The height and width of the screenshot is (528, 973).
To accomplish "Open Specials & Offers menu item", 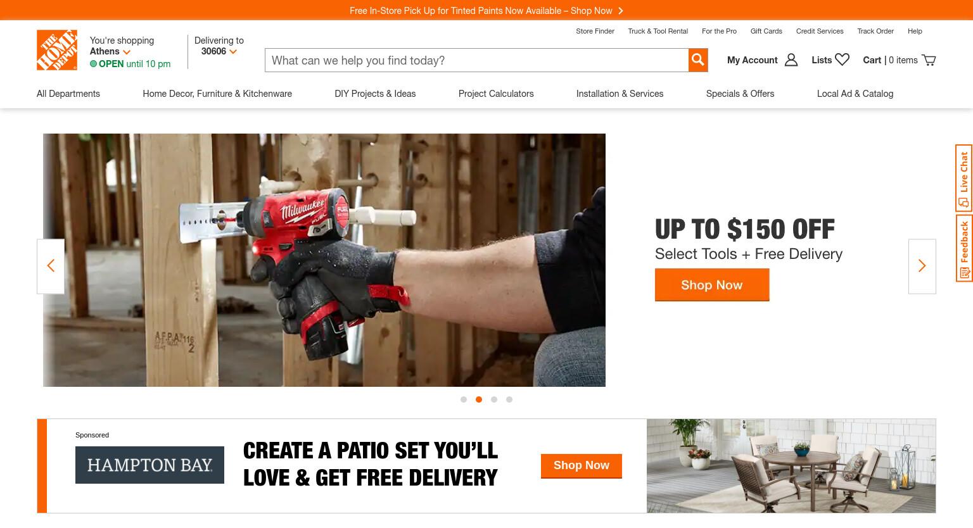I will [740, 94].
